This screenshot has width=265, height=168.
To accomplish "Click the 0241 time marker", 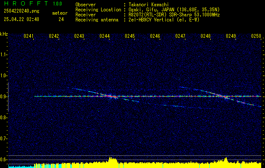I will click(29, 36).
